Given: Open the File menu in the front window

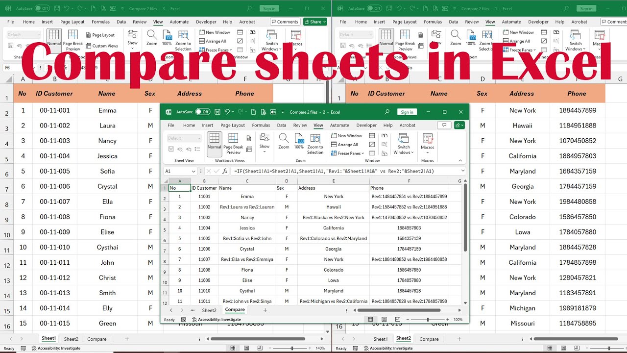Looking at the screenshot, I should [x=171, y=125].
